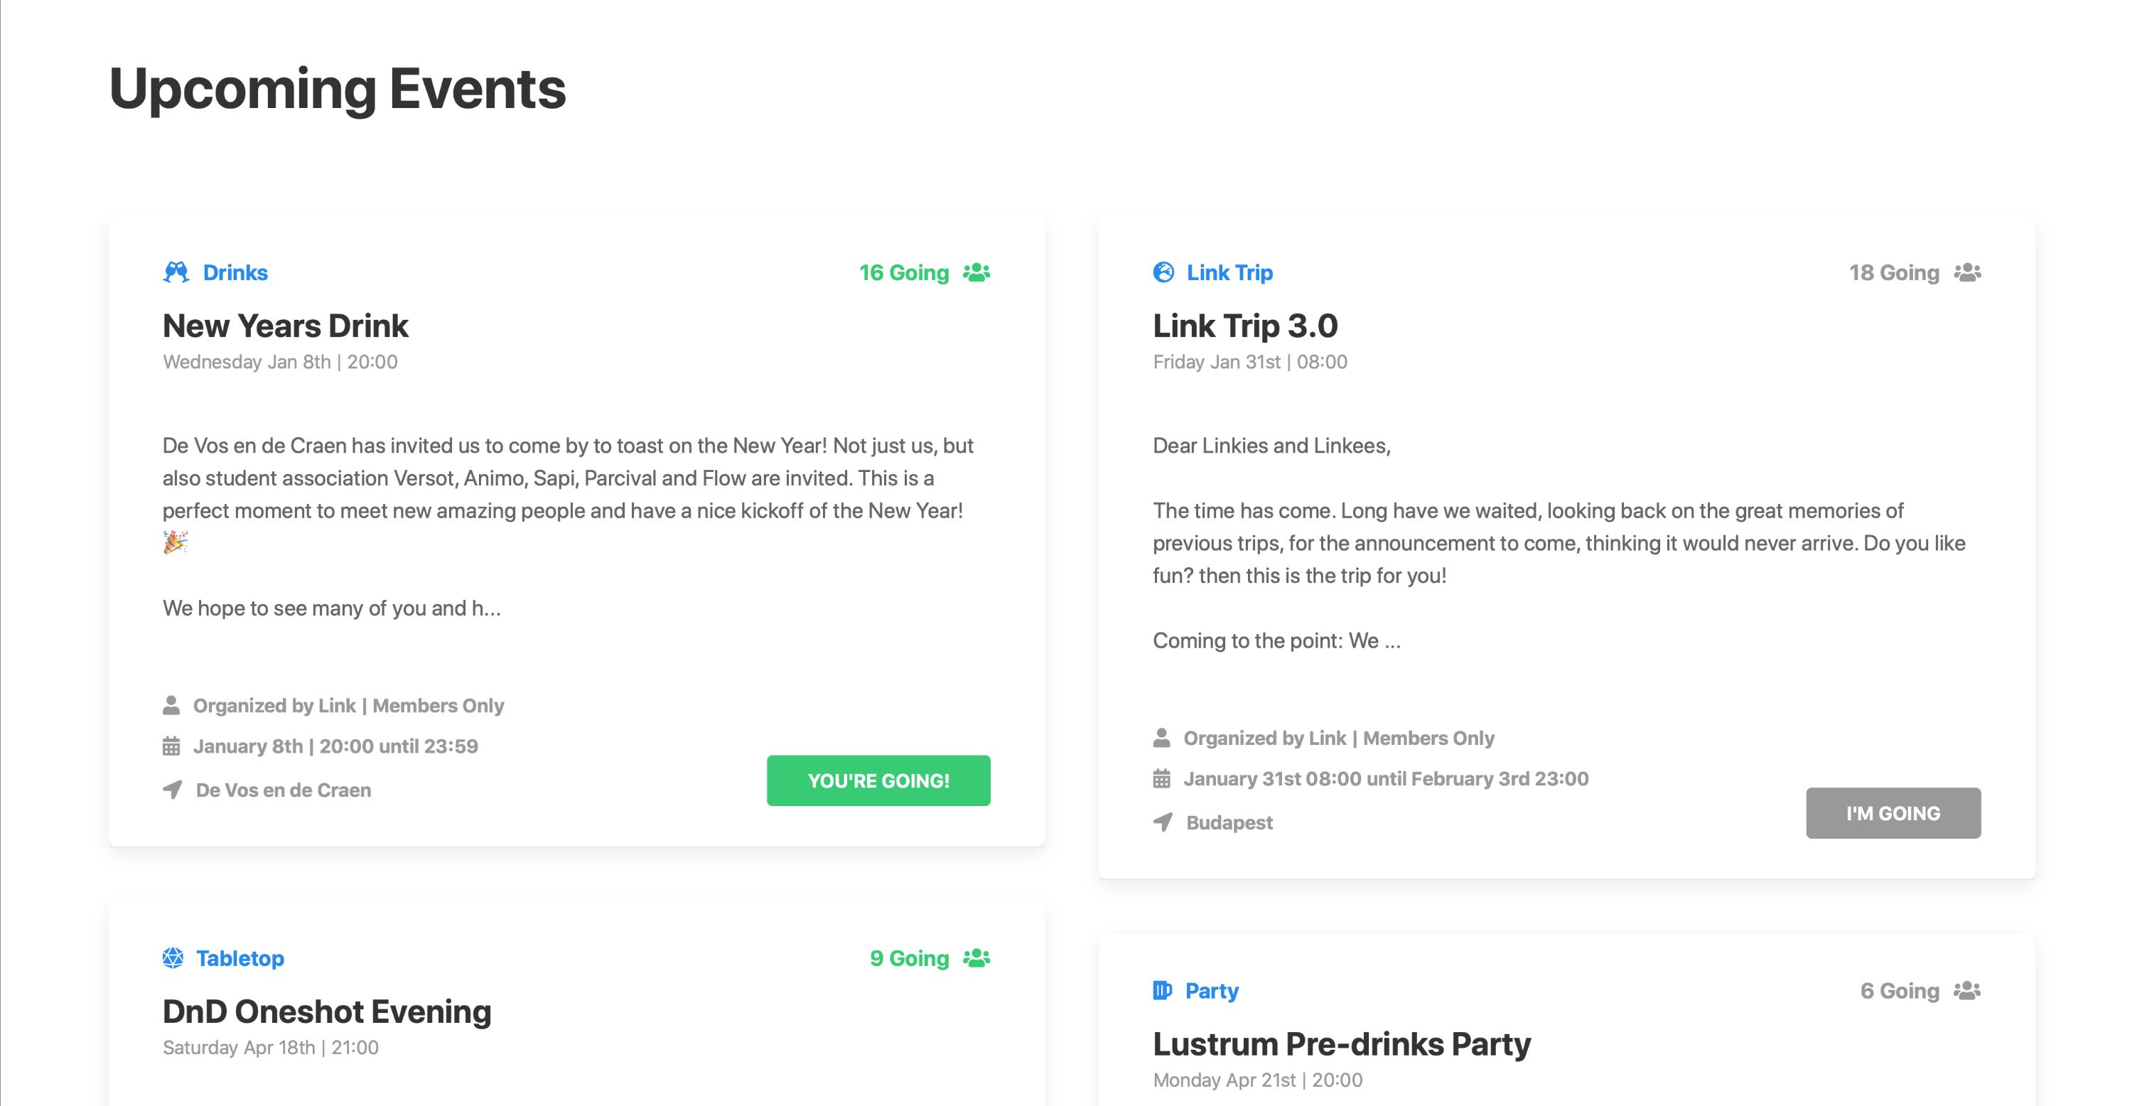Image resolution: width=2142 pixels, height=1106 pixels.
Task: Click attendees icon next to 18 Going
Action: 1966,273
